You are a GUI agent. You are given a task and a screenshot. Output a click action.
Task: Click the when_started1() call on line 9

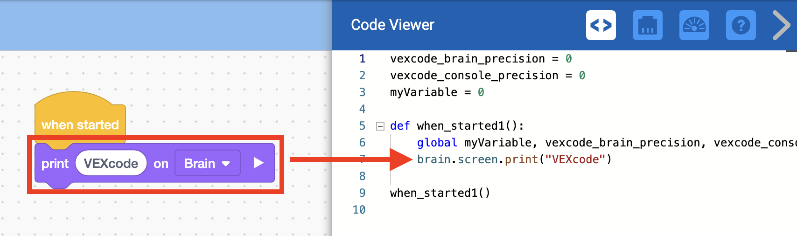tap(440, 193)
